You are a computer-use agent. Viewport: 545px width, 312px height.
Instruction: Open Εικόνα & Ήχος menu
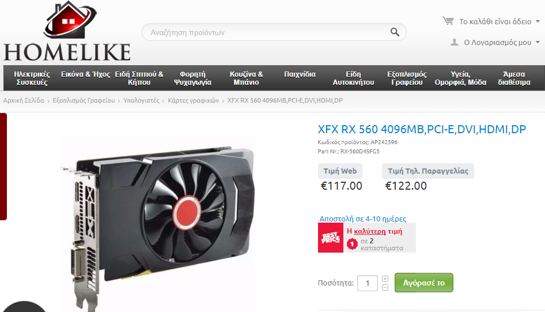click(85, 74)
